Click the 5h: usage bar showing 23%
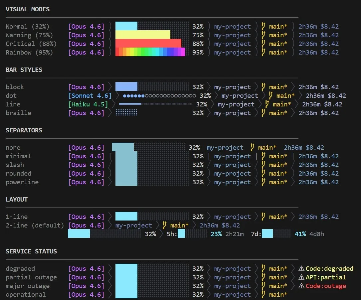 [192, 234]
